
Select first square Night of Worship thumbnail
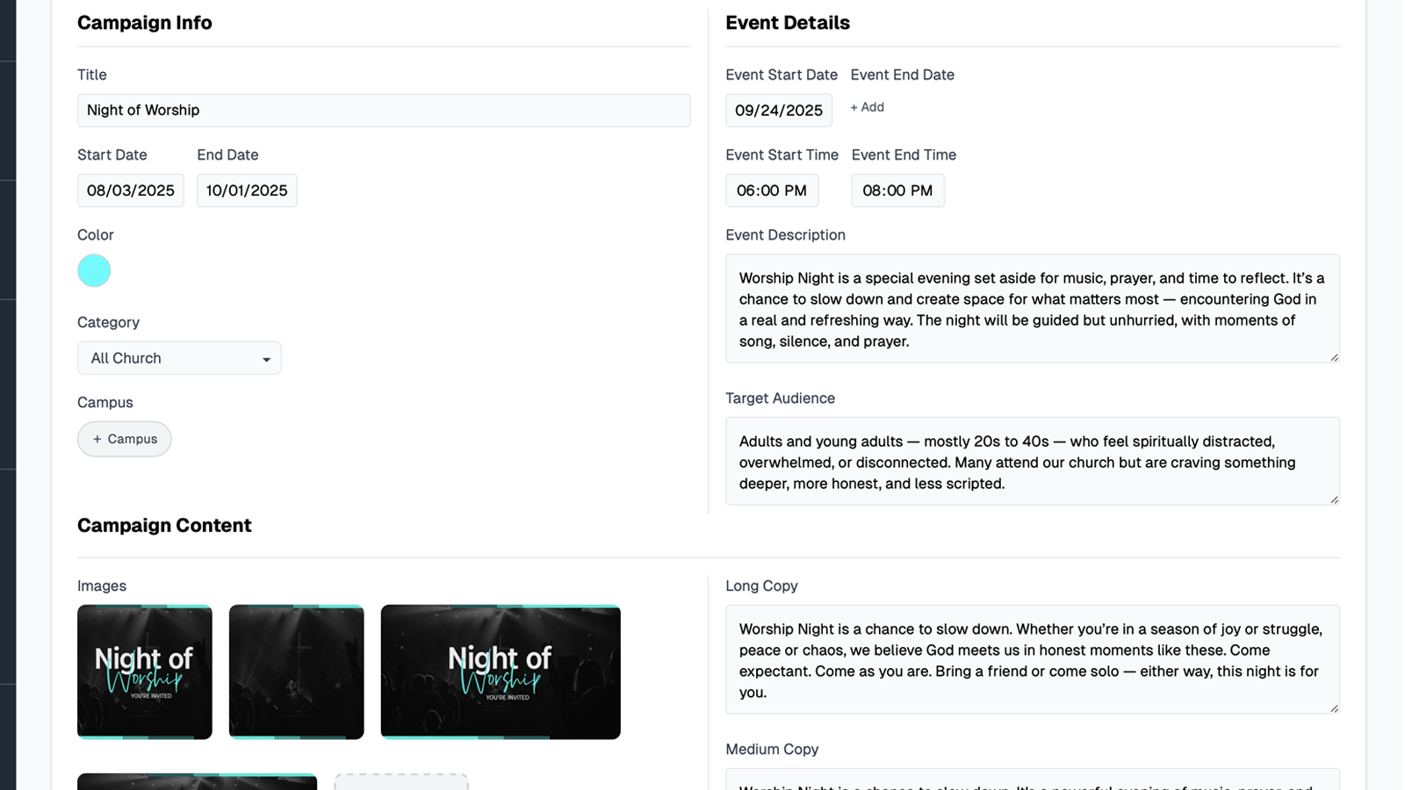(x=145, y=672)
